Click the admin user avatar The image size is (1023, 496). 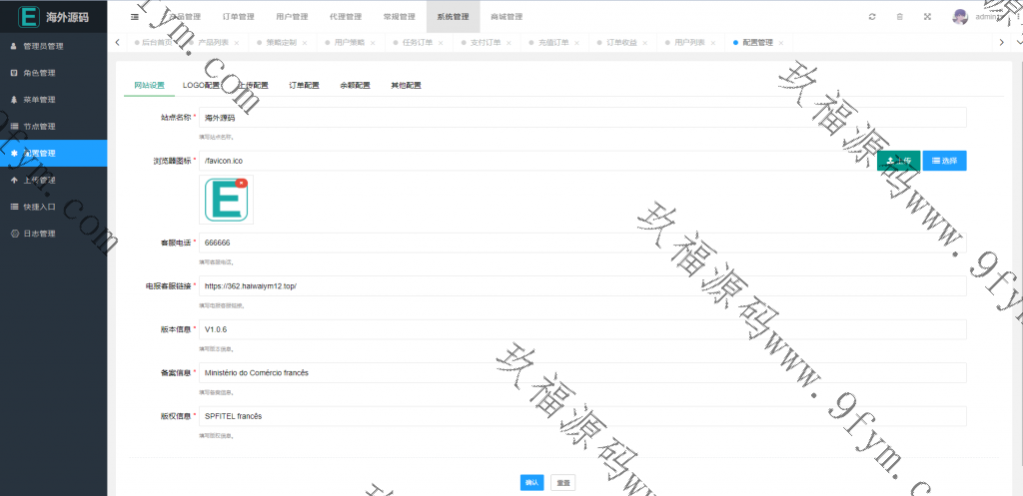(x=960, y=17)
